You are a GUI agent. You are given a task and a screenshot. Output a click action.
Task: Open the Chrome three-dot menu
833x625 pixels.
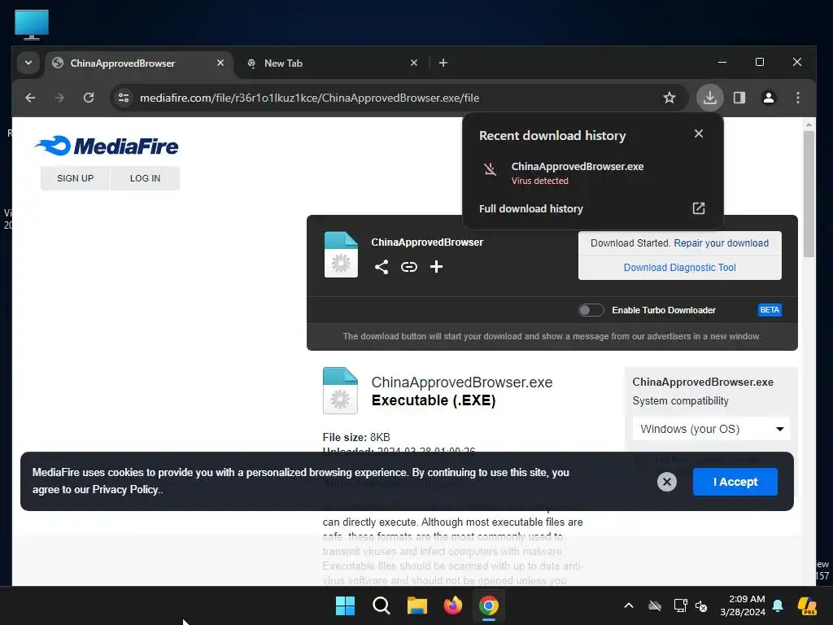pyautogui.click(x=798, y=98)
